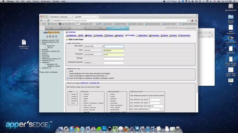Click the Re-type password field
238x133 pixels.
[114, 59]
